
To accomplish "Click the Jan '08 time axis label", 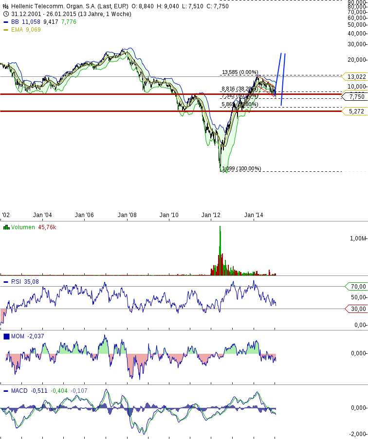I will click(127, 215).
